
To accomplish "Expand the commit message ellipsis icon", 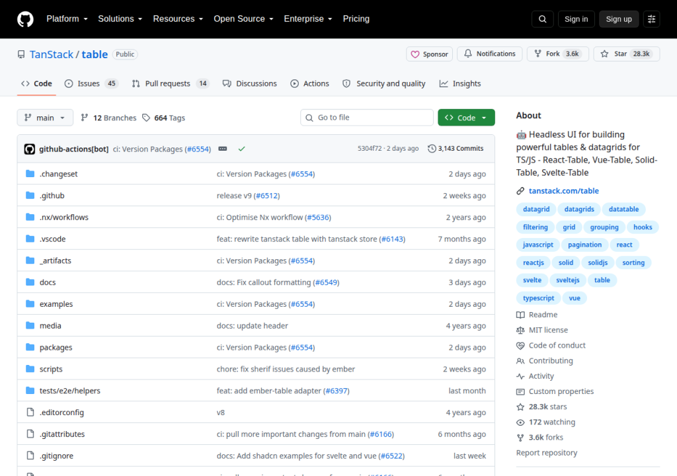I will click(x=222, y=149).
